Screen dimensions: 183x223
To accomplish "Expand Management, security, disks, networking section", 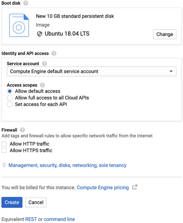I will (x=67, y=165).
